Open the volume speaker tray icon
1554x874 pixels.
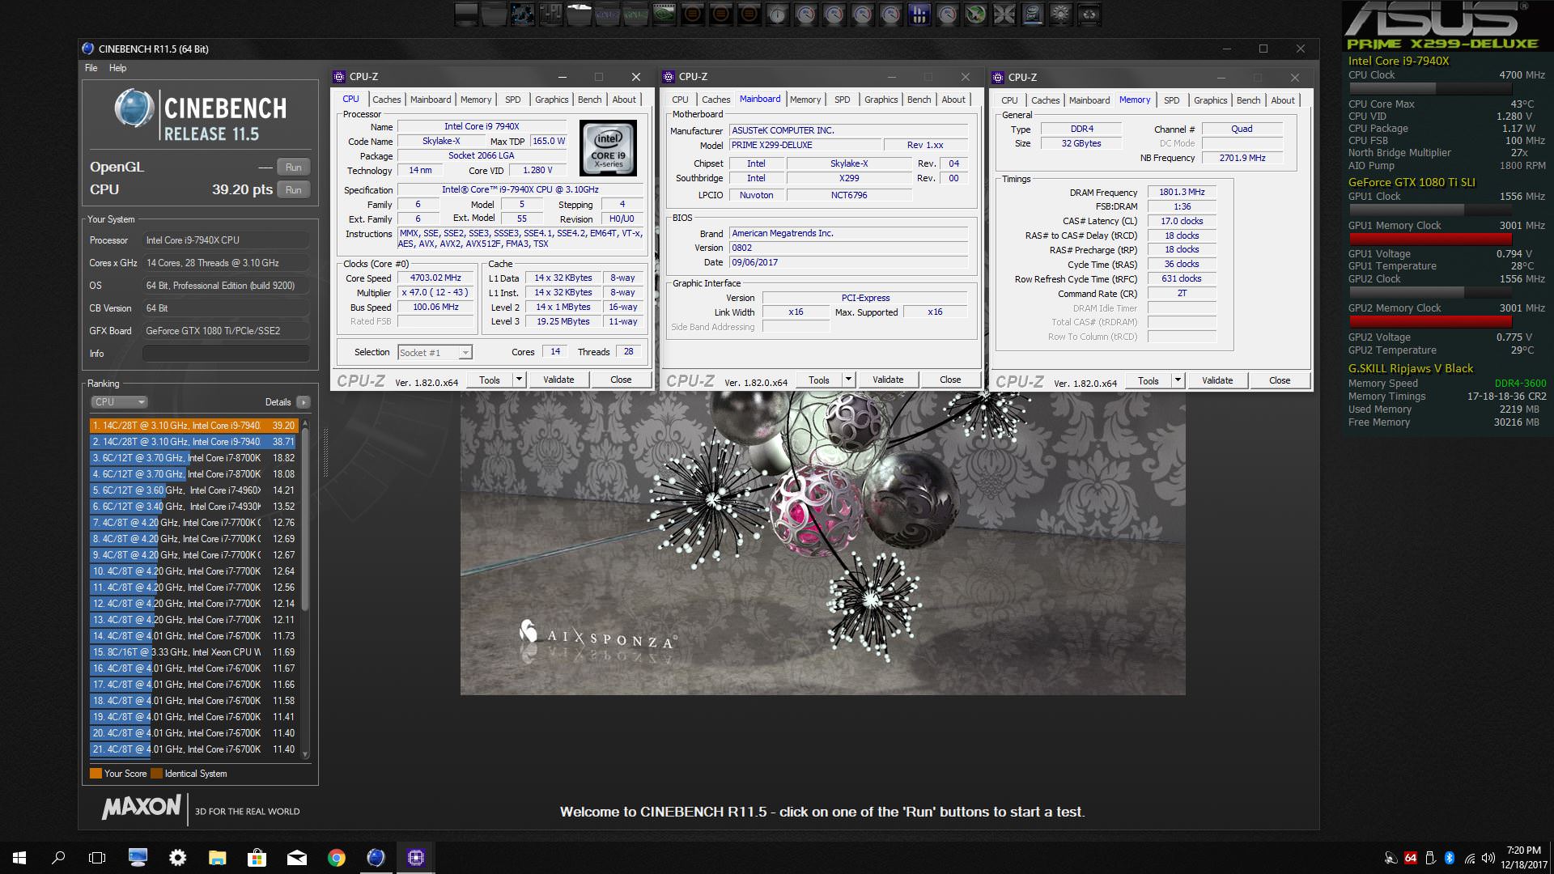click(1488, 858)
